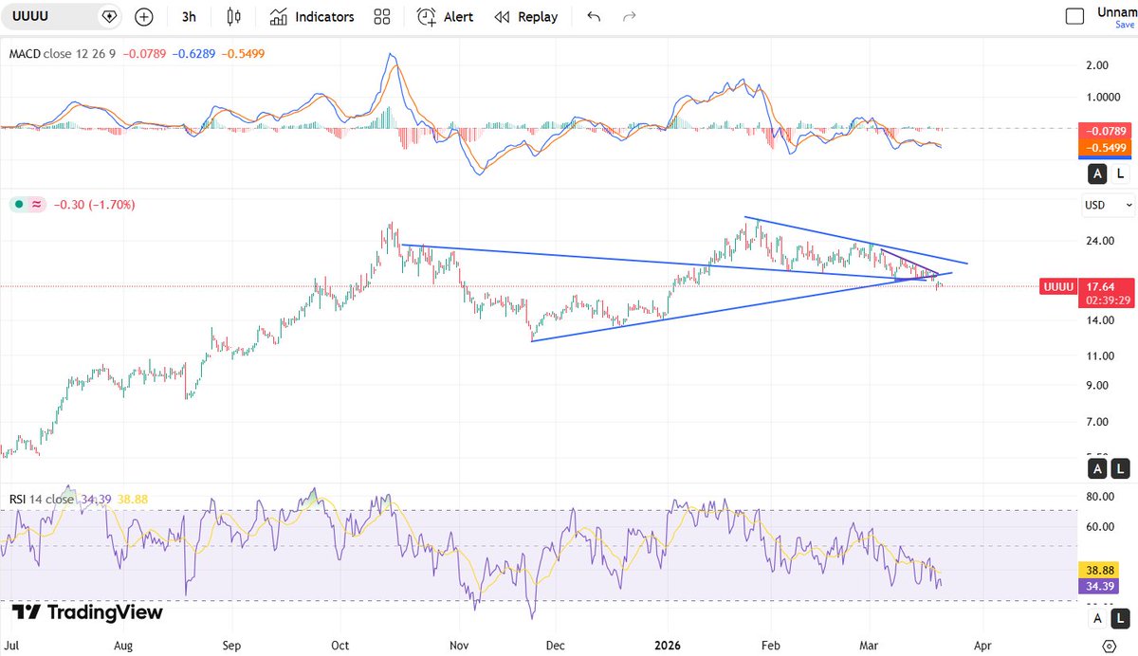This screenshot has width=1138, height=656.
Task: Create a new alert with the Alert icon
Action: pos(444,16)
